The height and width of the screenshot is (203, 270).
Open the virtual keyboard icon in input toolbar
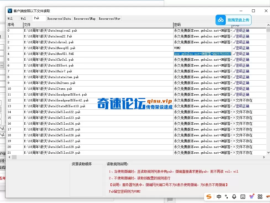click(x=243, y=197)
